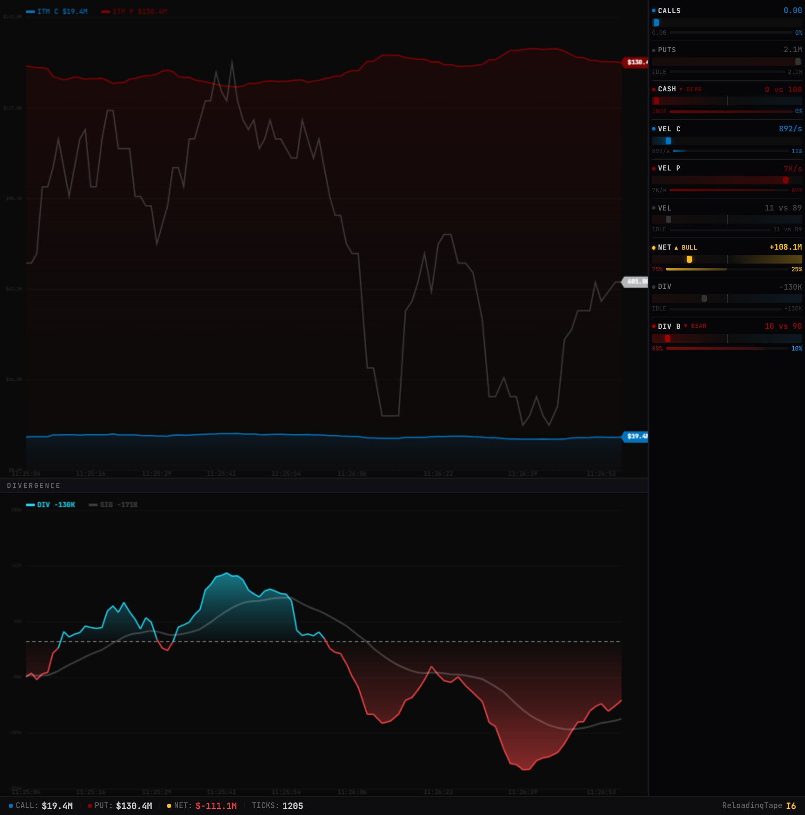This screenshot has width=805, height=815.
Task: Click the VEL C slider handle
Action: (668, 141)
